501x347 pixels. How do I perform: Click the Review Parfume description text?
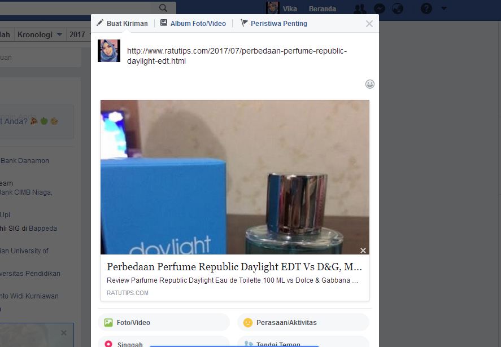point(232,280)
